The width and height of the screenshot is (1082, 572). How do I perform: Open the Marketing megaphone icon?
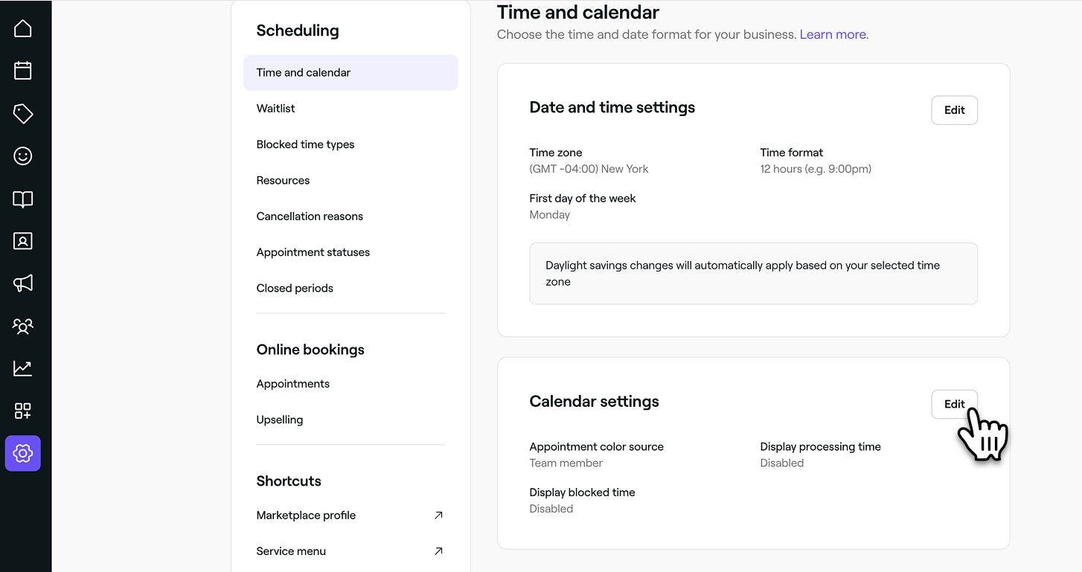click(23, 283)
